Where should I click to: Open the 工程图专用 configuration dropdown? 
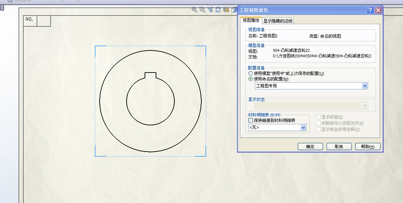tap(365, 86)
